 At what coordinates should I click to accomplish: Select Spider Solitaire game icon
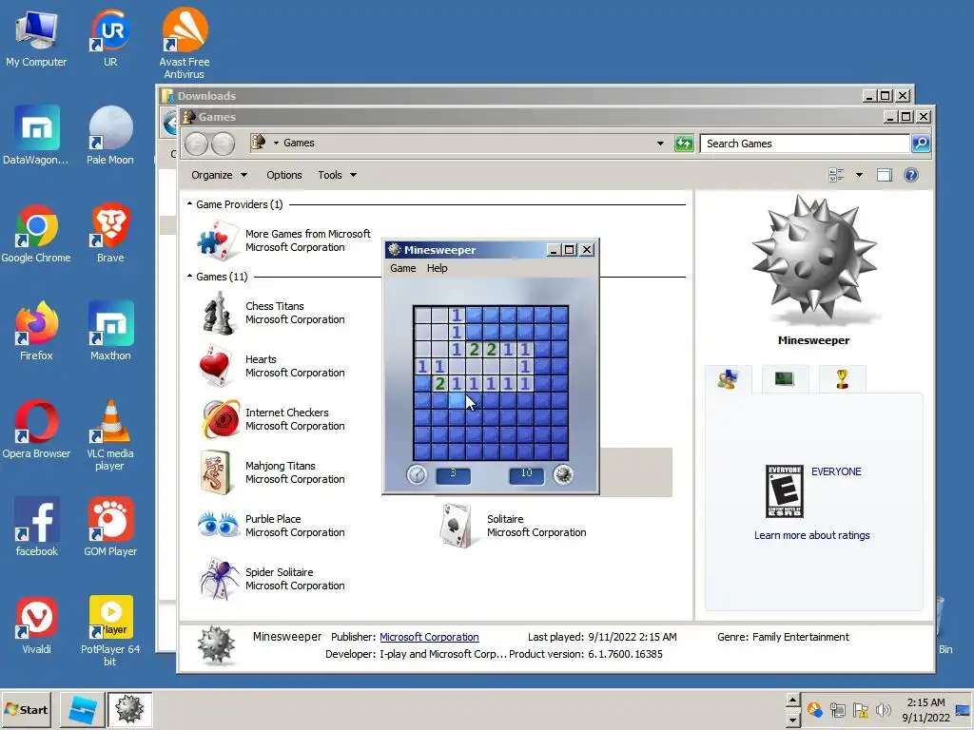(220, 579)
